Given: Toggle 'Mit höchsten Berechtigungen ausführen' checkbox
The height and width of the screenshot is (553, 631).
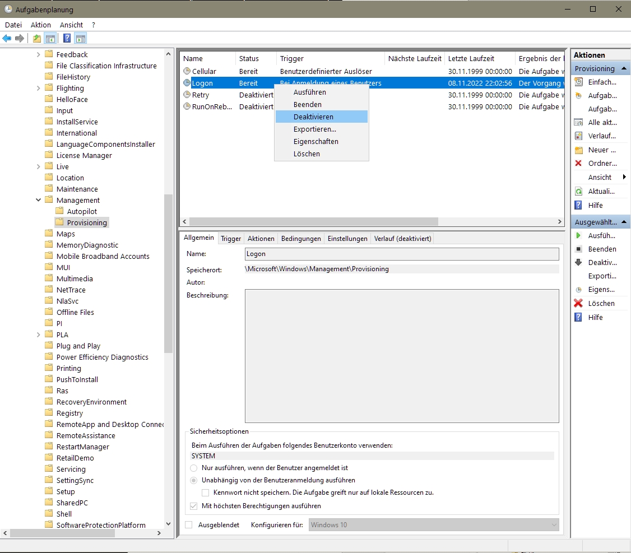Looking at the screenshot, I should tap(194, 506).
